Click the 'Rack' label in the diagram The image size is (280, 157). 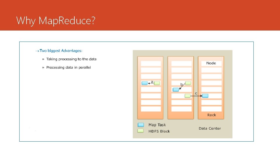pyautogui.click(x=212, y=115)
